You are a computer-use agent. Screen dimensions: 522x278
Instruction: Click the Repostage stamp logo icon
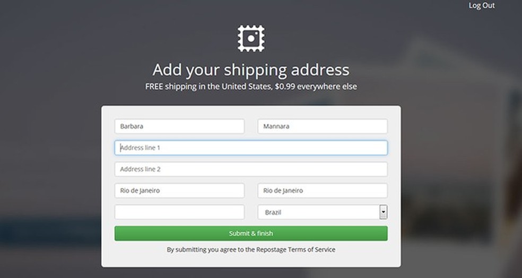(251, 38)
